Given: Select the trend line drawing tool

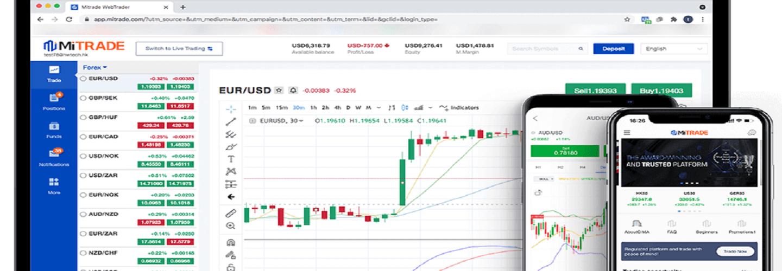Looking at the screenshot, I should [x=231, y=121].
